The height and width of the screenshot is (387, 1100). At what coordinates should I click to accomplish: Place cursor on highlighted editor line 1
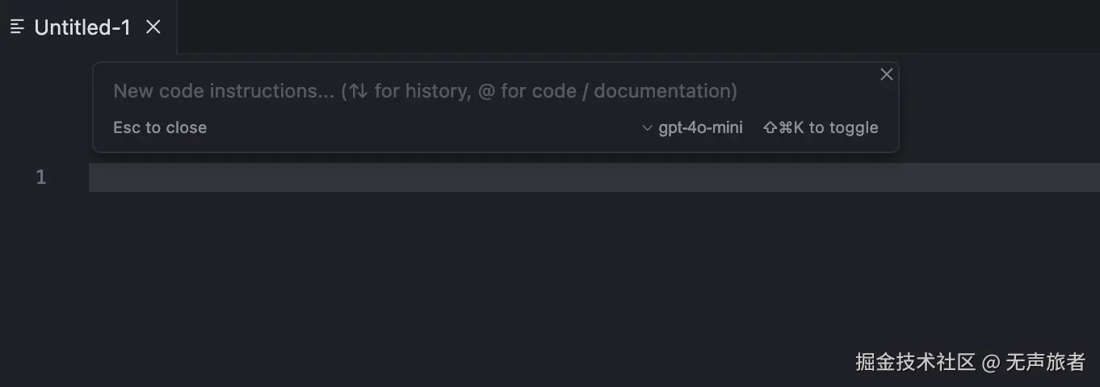point(565,177)
